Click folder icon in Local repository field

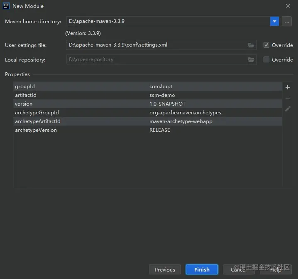coord(251,59)
